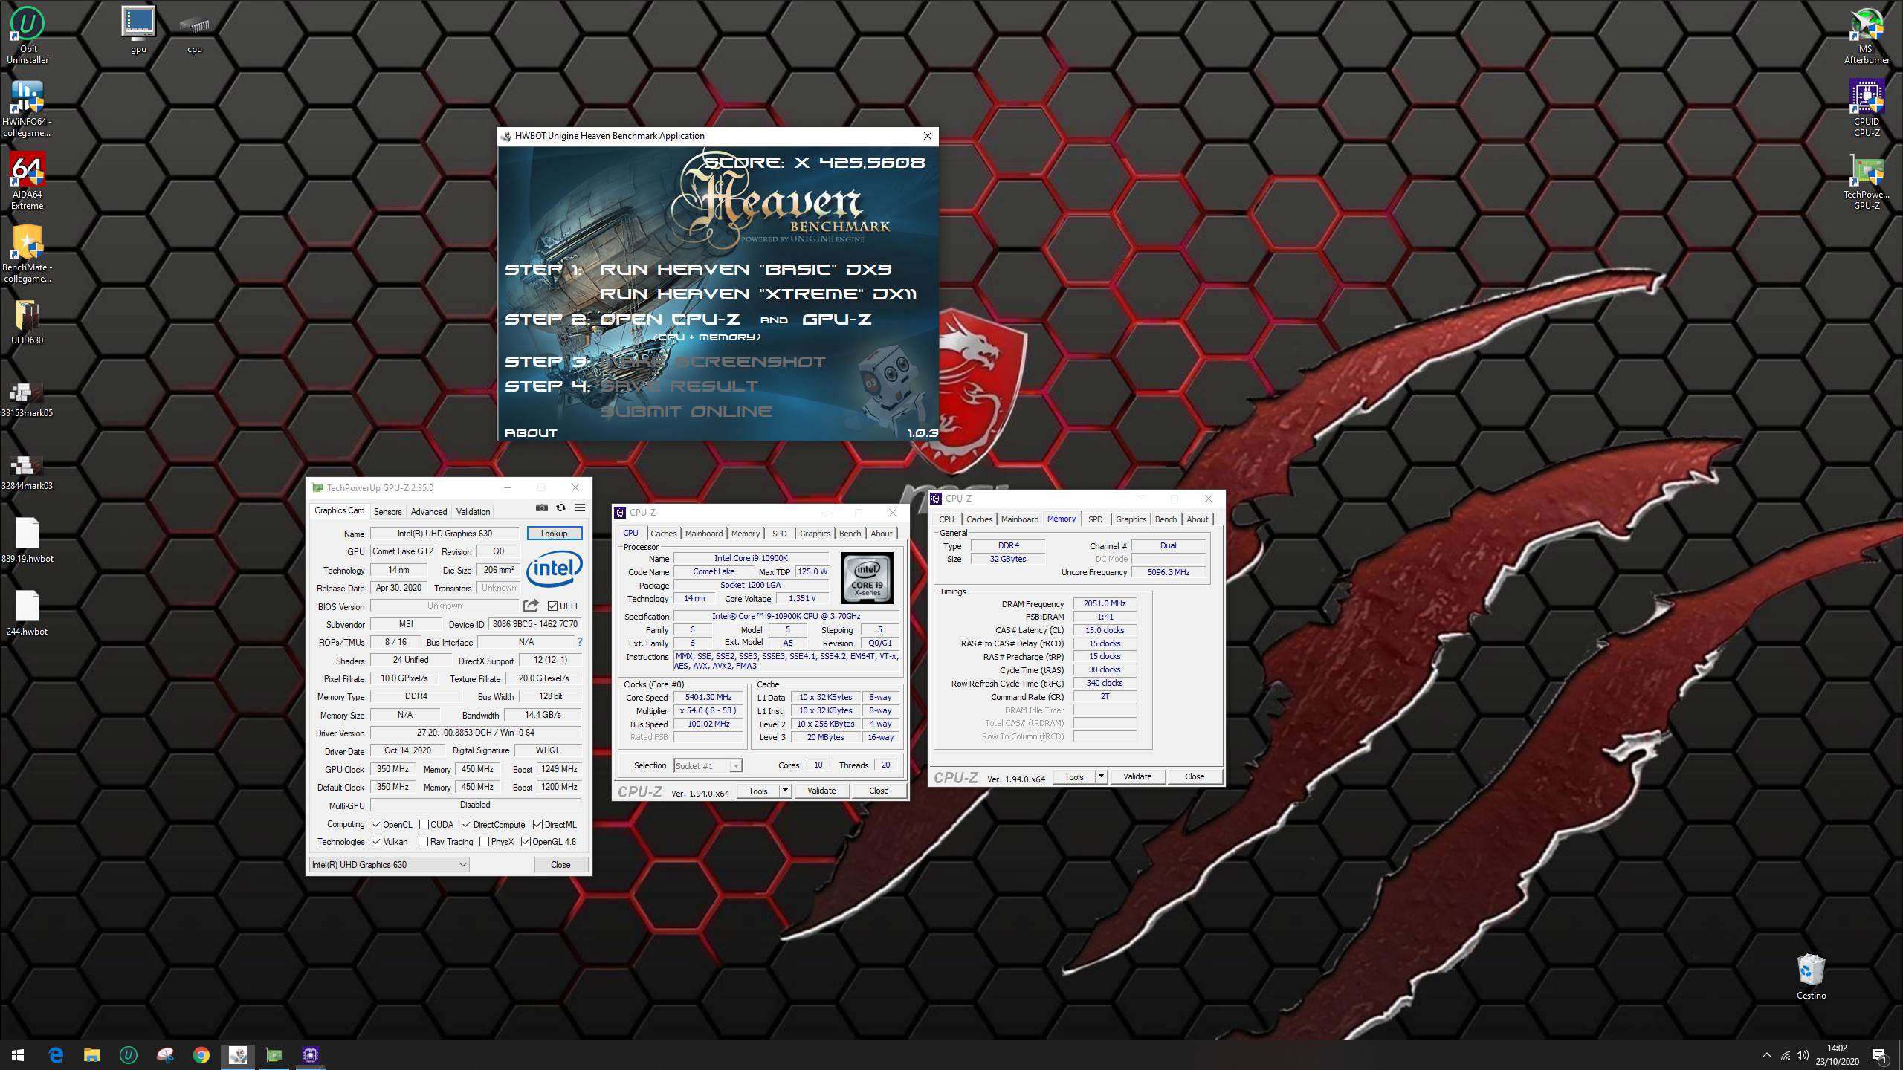Viewport: 1903px width, 1070px height.
Task: Open Tools dropdown arrow in CPU-Z CPU window
Action: (785, 791)
